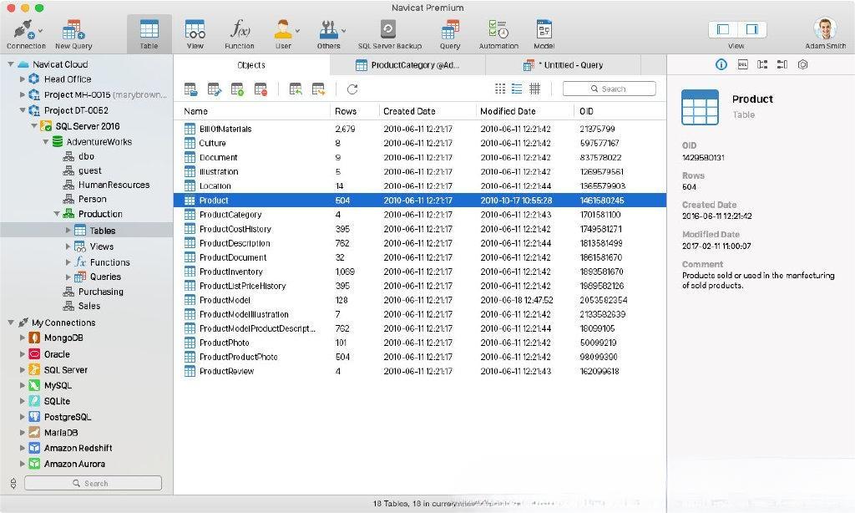Viewport: 855px width, 513px height.
Task: Open the Others dropdown arrow
Action: click(343, 31)
